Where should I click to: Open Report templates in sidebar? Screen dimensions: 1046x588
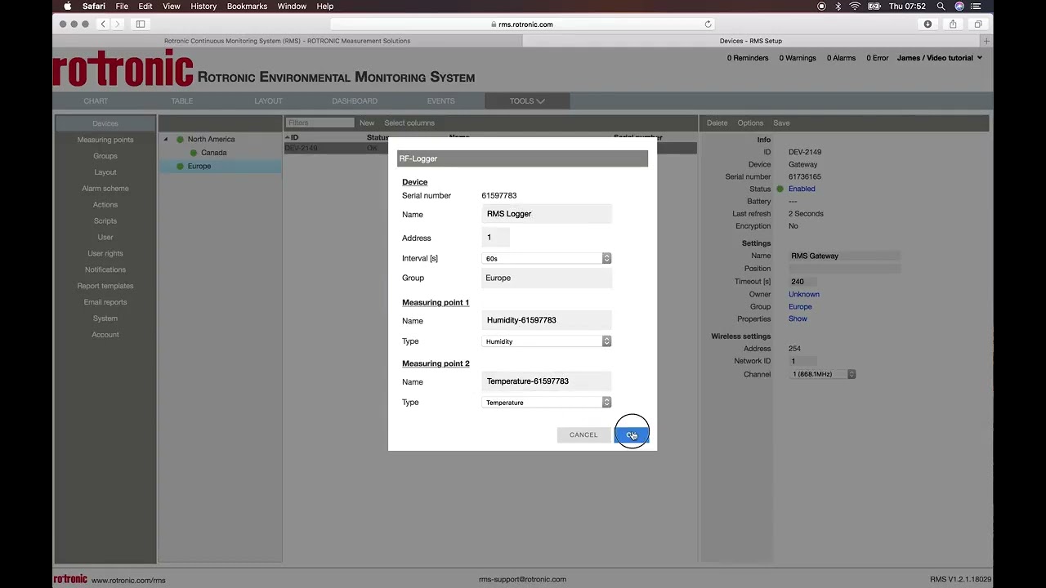point(105,286)
